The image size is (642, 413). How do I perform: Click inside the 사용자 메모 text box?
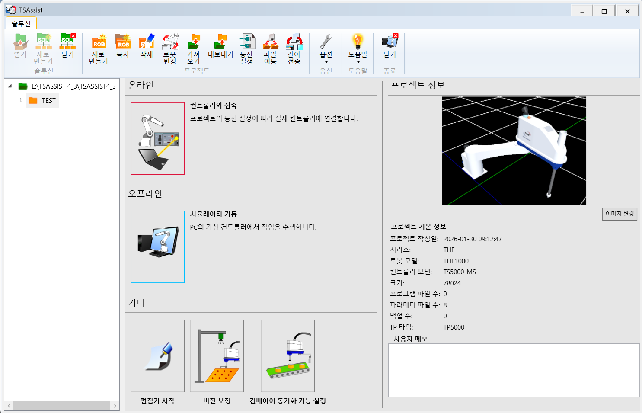tap(514, 370)
